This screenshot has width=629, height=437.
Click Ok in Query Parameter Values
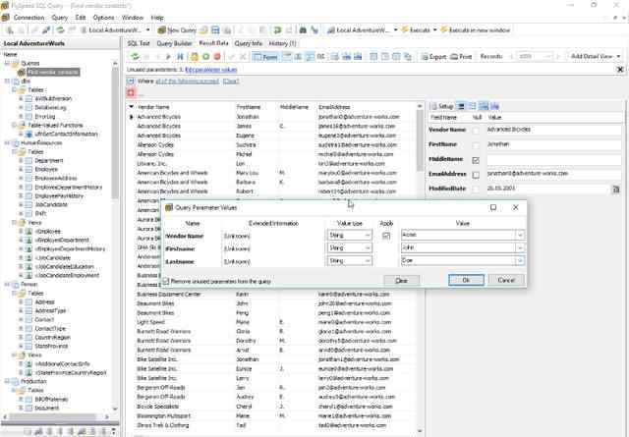coord(466,280)
